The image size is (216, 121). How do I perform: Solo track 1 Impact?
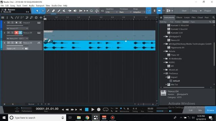12,23
